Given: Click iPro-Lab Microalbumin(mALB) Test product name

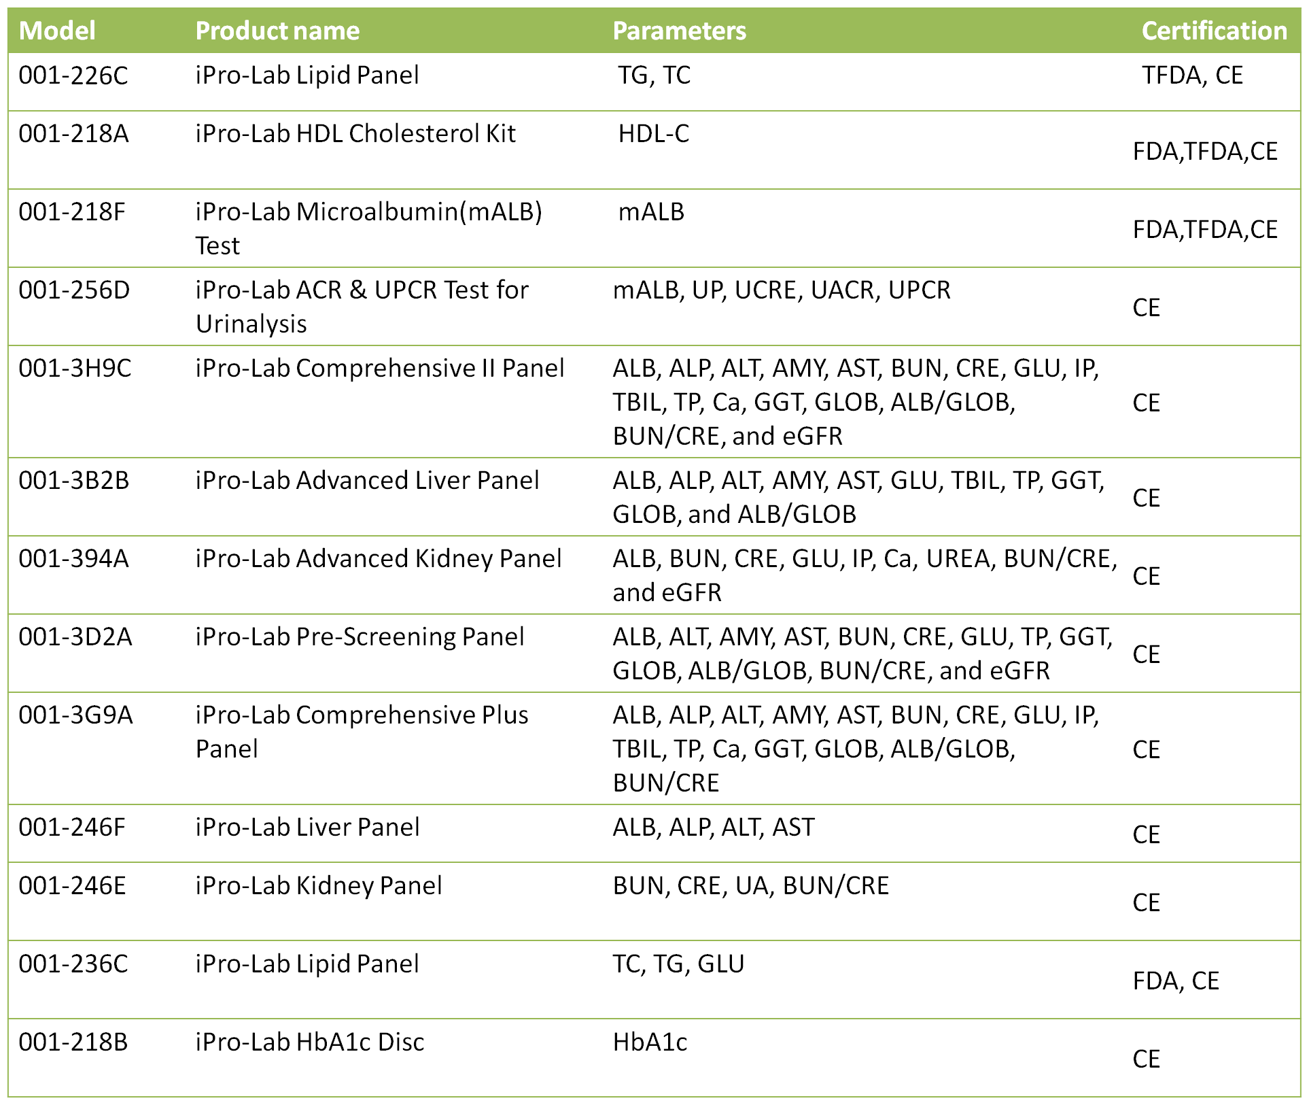Looking at the screenshot, I should tap(369, 228).
